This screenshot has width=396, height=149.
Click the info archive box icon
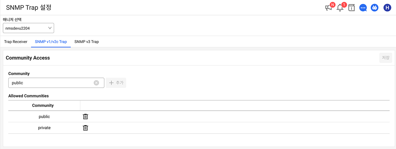coord(351,8)
